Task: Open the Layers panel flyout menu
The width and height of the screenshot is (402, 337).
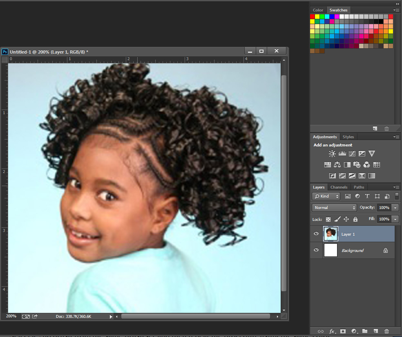Action: [x=396, y=187]
